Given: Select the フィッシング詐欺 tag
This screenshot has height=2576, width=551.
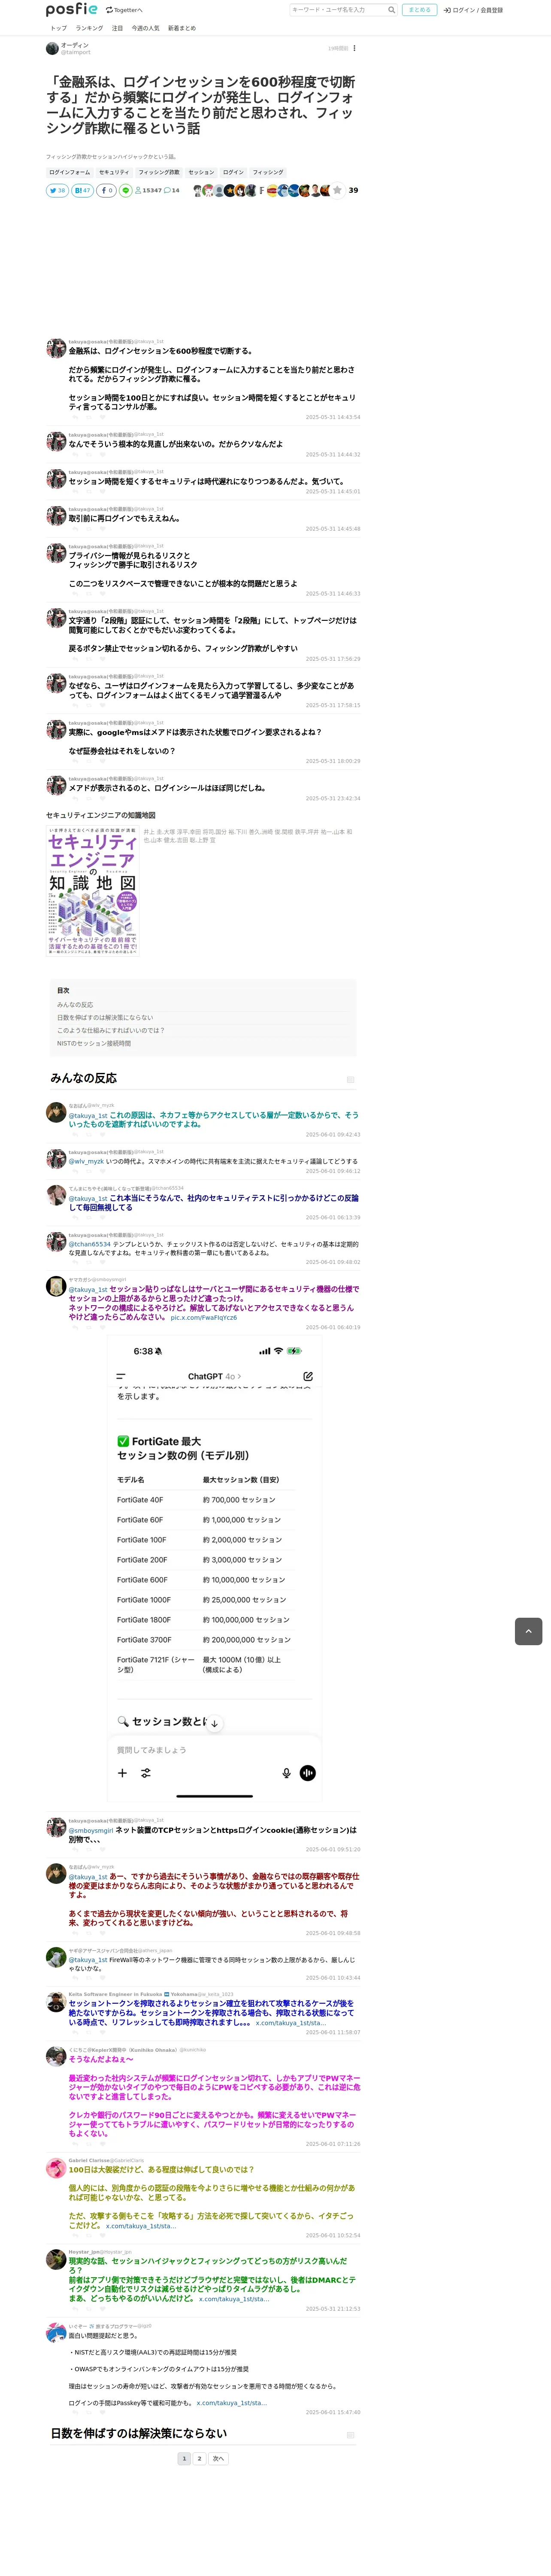Looking at the screenshot, I should pyautogui.click(x=159, y=172).
